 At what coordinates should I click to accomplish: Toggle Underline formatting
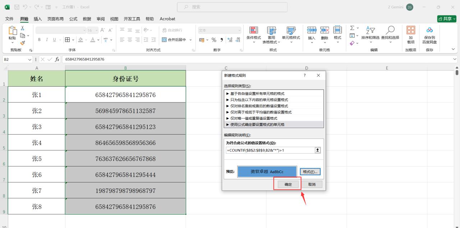tap(55, 40)
